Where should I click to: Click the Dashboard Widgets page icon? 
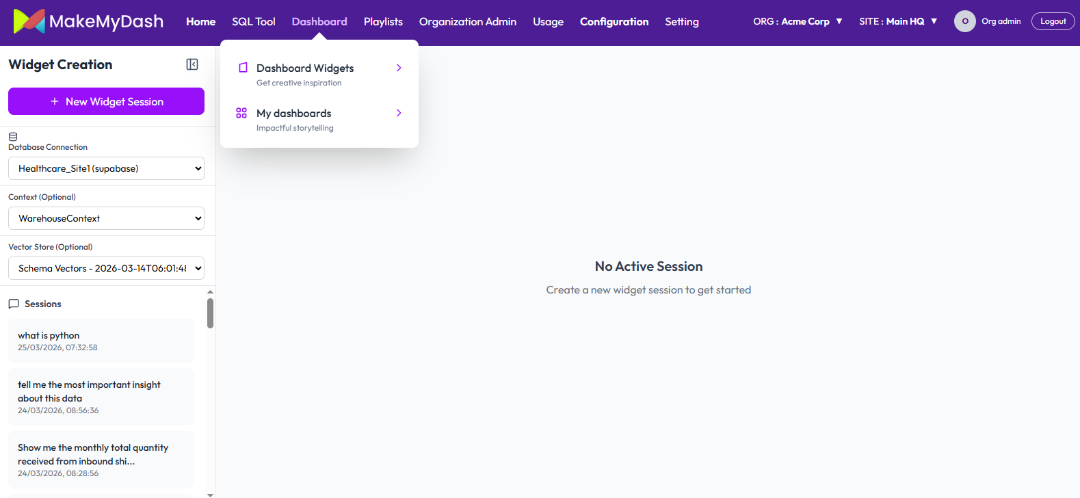[x=242, y=68]
